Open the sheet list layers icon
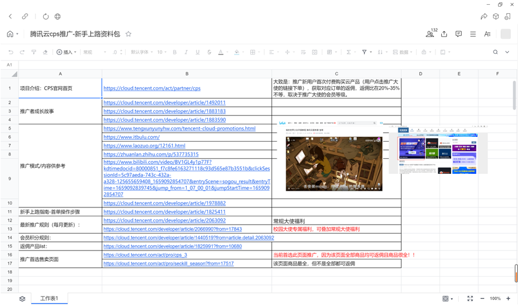This screenshot has width=518, height=306. point(22,298)
